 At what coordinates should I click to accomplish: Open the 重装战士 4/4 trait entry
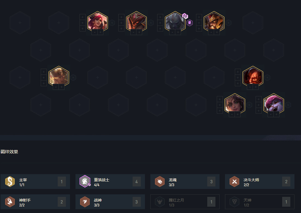click(110, 182)
